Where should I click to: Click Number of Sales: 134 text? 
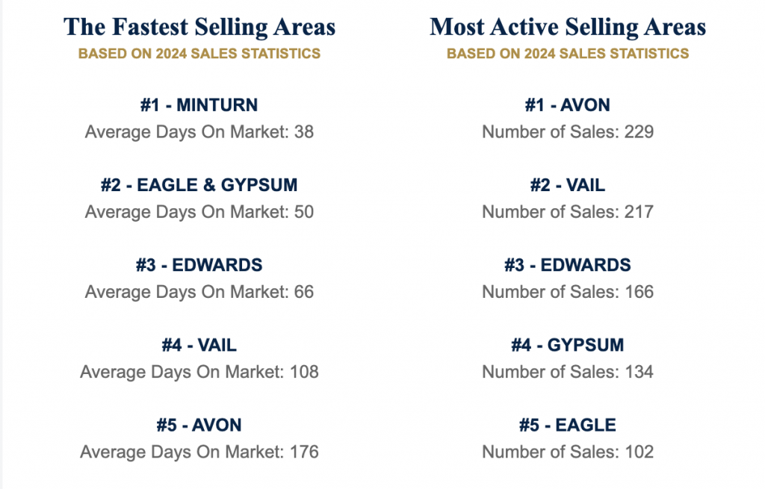coord(568,372)
